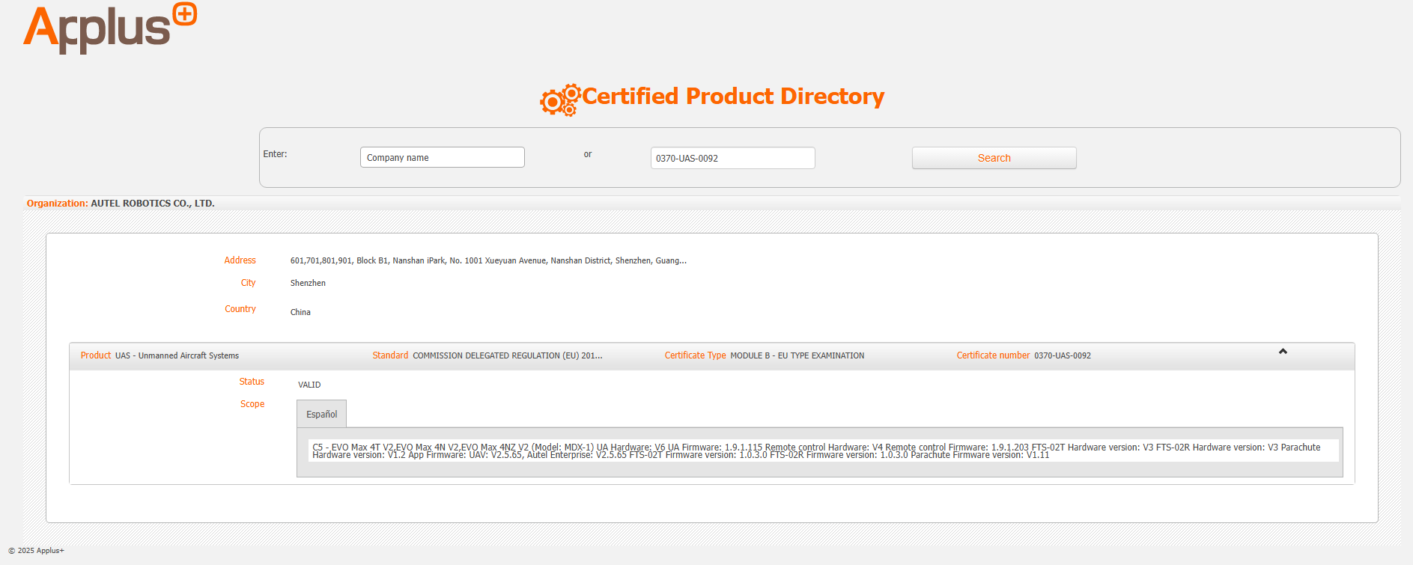Click the 2025 Applus+ copyright footer

click(37, 551)
